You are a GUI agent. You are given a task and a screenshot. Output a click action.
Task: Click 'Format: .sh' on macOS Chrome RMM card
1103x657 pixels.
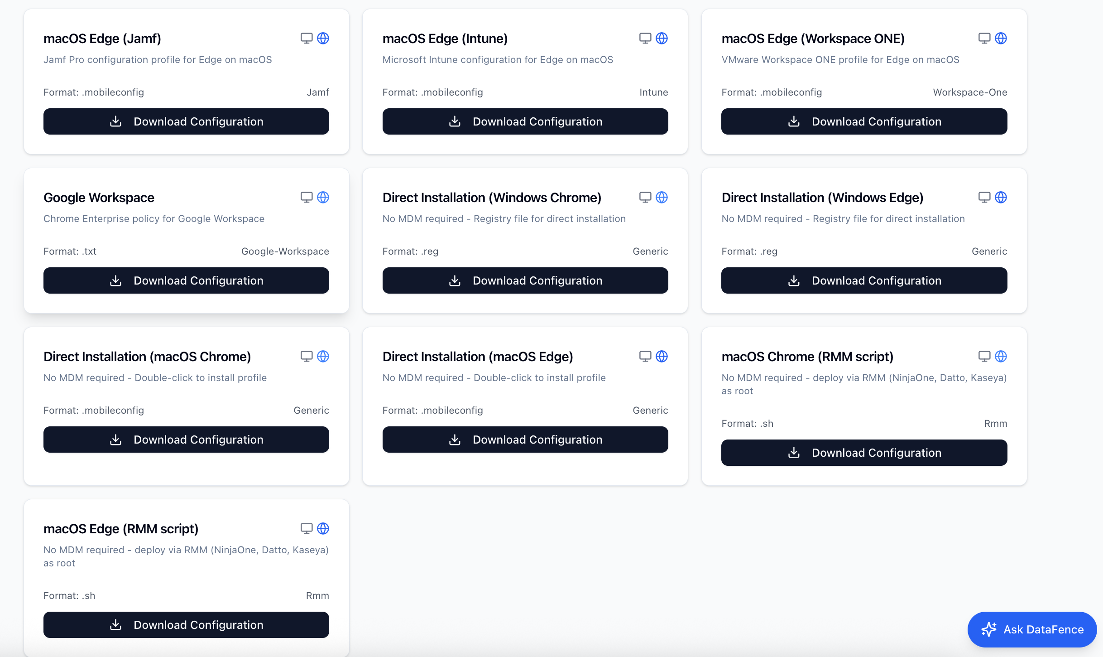point(747,424)
